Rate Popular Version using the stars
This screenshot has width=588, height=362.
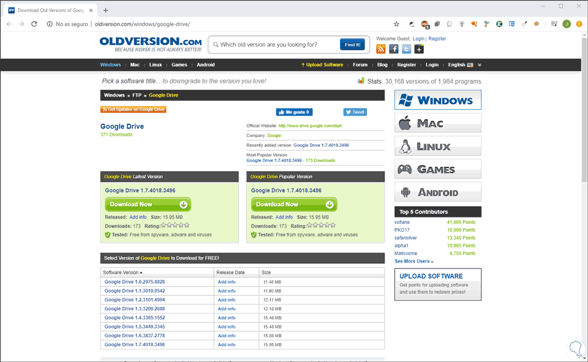(x=322, y=225)
